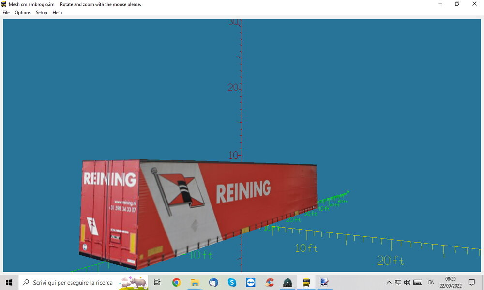Open the dark dome-icon app on taskbar
The width and height of the screenshot is (484, 290).
(x=287, y=282)
